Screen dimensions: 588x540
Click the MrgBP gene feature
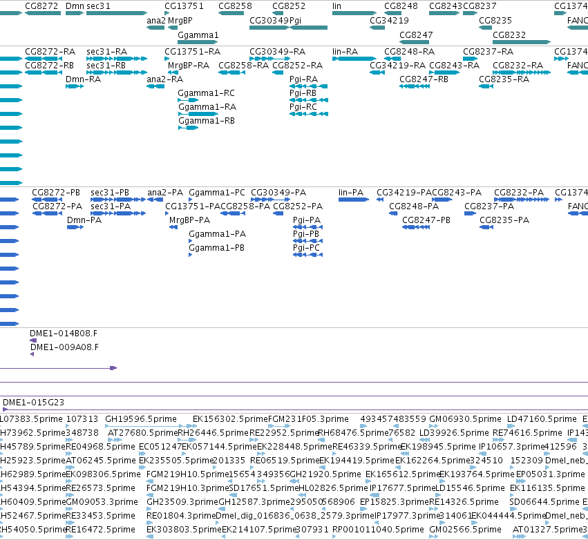point(173,28)
